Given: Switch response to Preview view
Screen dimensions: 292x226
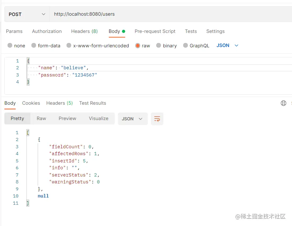Looking at the screenshot, I should [67, 118].
